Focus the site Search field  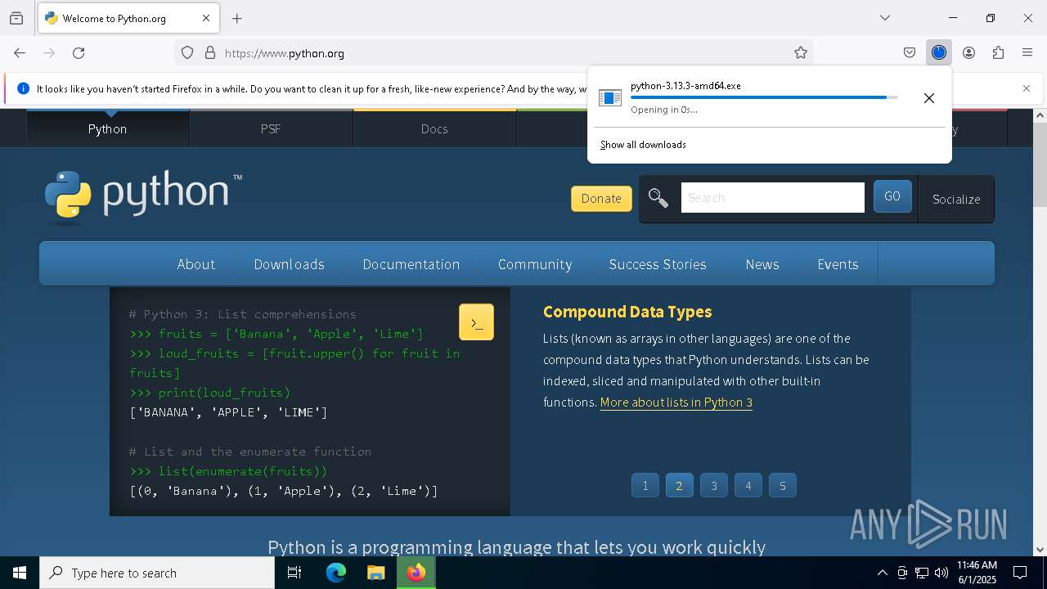(772, 198)
